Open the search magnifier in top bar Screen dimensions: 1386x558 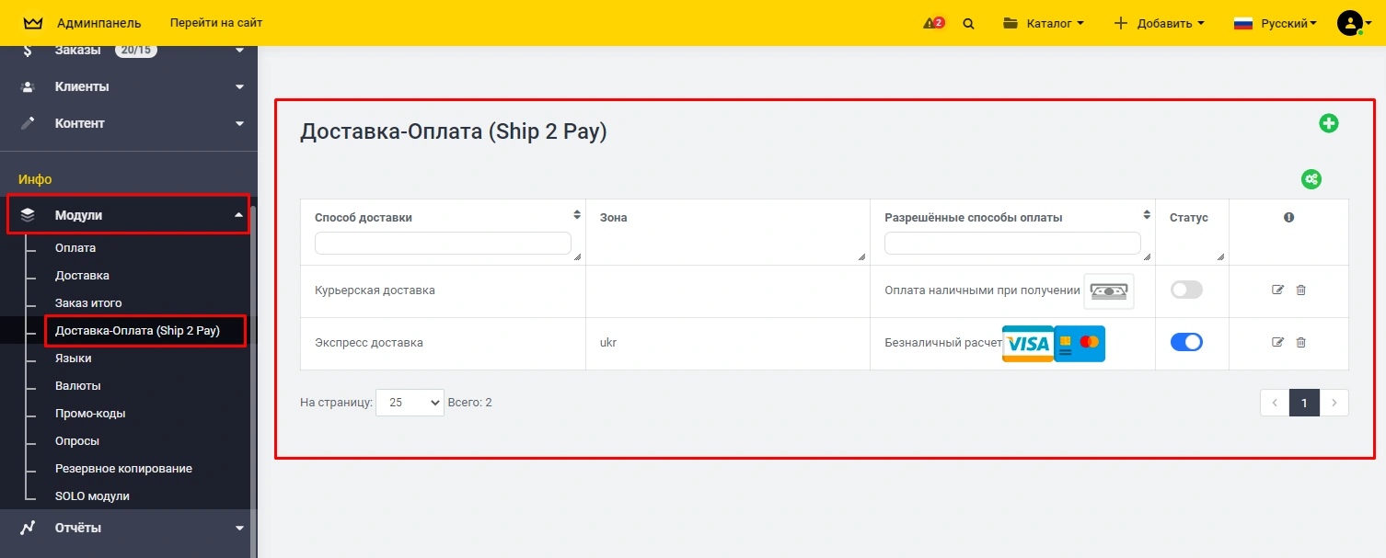[968, 24]
